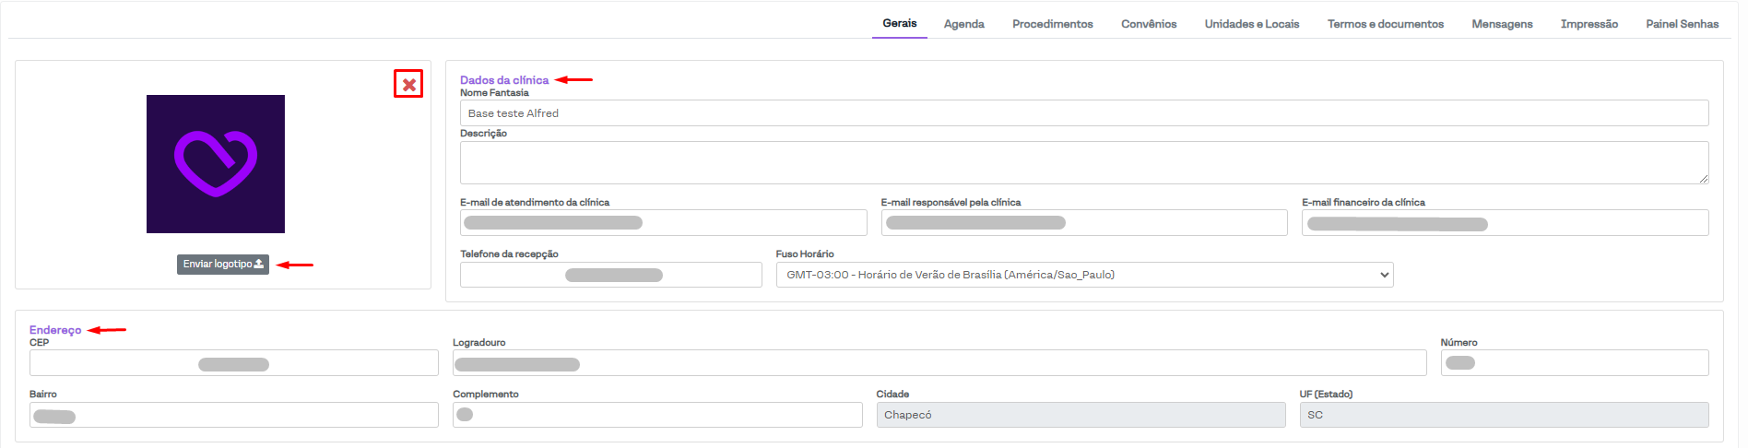This screenshot has height=448, width=1748.
Task: Select the Unidades e Locais tab
Action: [x=1251, y=24]
